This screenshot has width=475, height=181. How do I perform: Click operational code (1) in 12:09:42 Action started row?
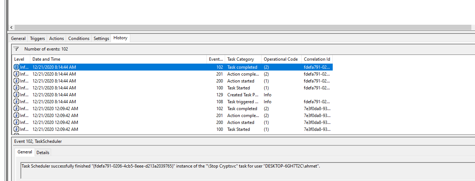click(266, 122)
